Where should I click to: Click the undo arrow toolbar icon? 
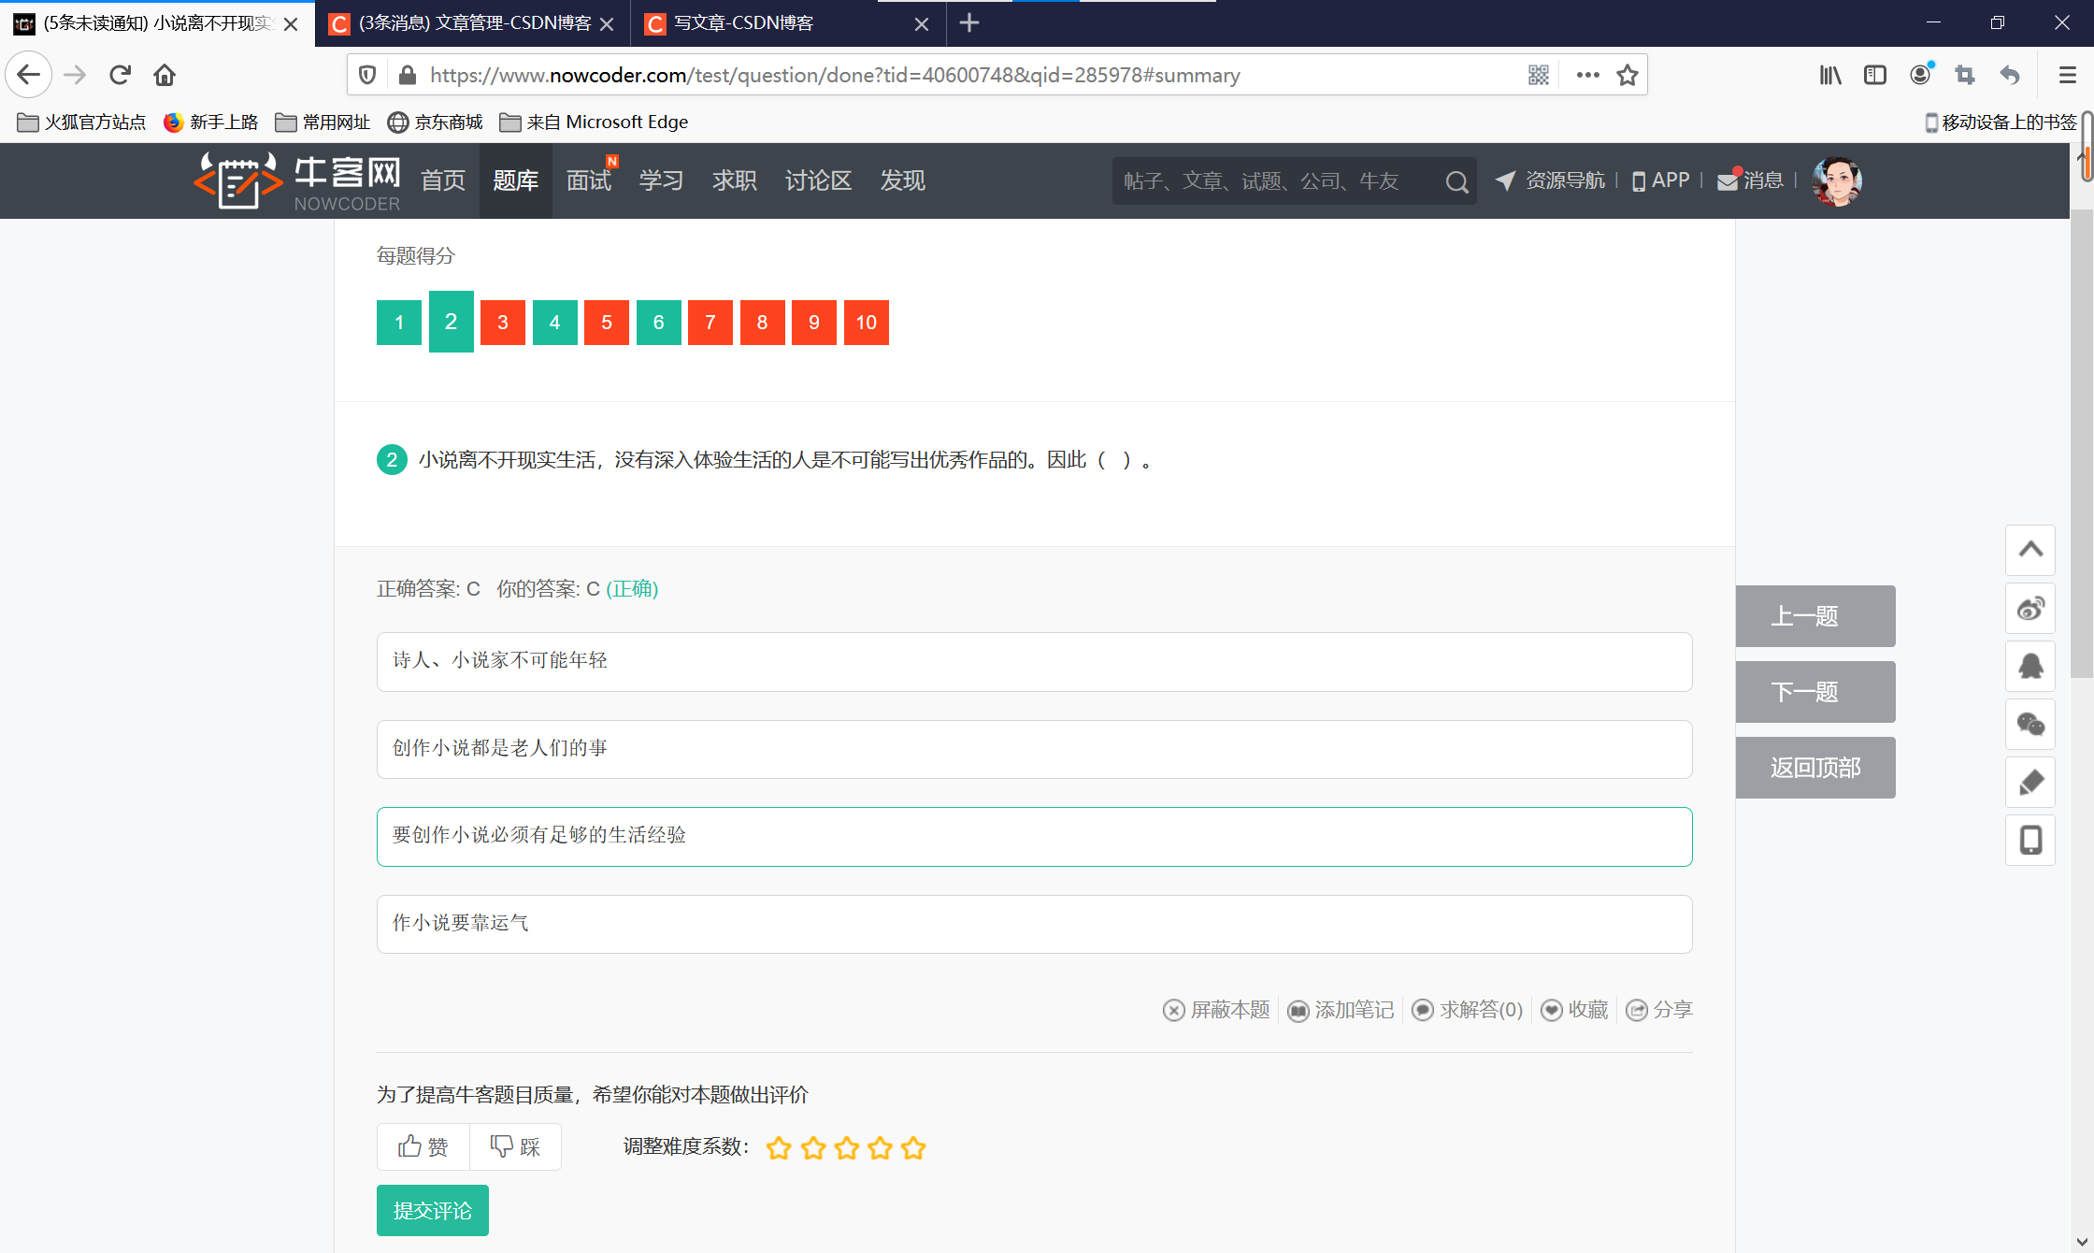pyautogui.click(x=2010, y=75)
